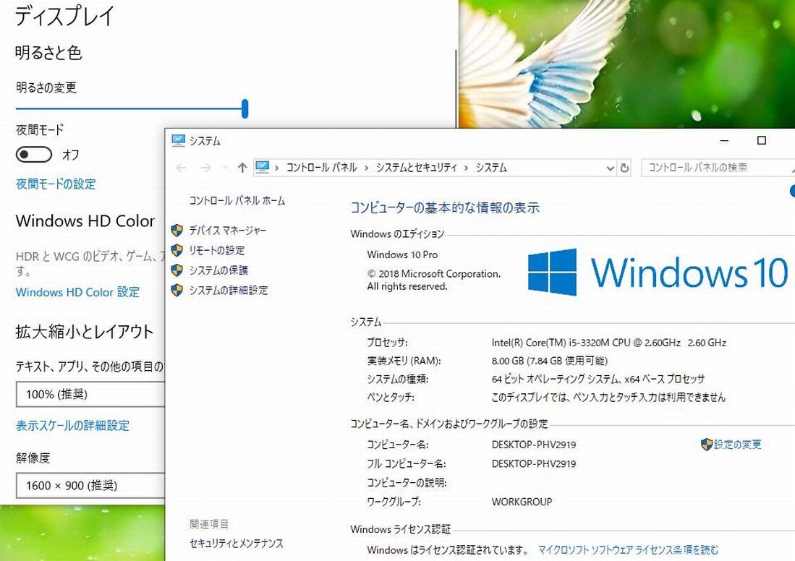Open 夜間モードの設定 link

point(56,184)
